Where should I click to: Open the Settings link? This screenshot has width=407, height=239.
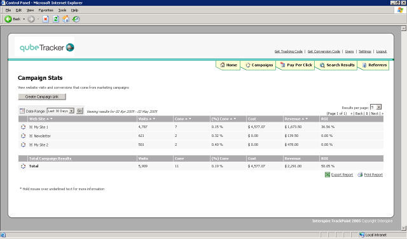click(x=365, y=51)
